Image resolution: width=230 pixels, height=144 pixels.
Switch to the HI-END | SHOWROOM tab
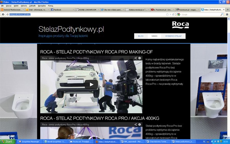pyautogui.click(x=87, y=10)
